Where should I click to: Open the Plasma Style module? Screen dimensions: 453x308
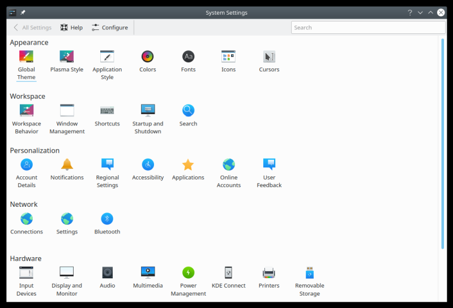tap(67, 61)
